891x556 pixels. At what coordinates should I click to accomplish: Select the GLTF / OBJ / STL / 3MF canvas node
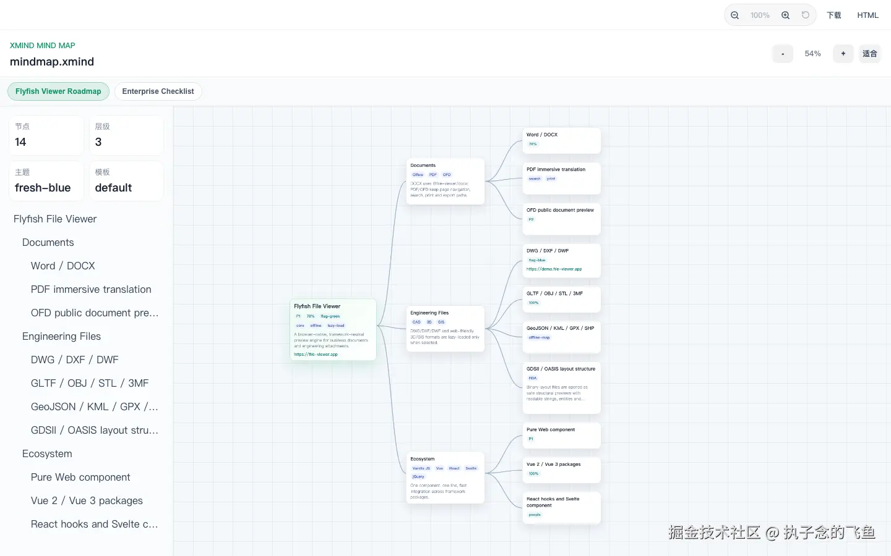click(562, 300)
